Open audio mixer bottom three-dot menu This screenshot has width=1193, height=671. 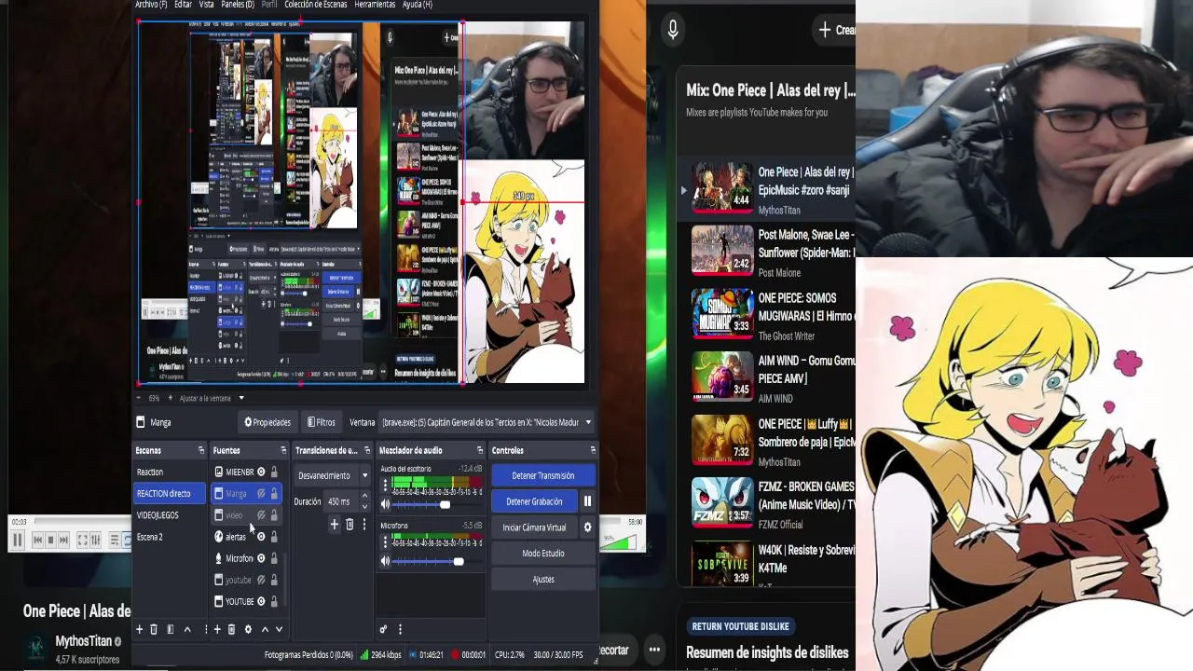point(400,630)
